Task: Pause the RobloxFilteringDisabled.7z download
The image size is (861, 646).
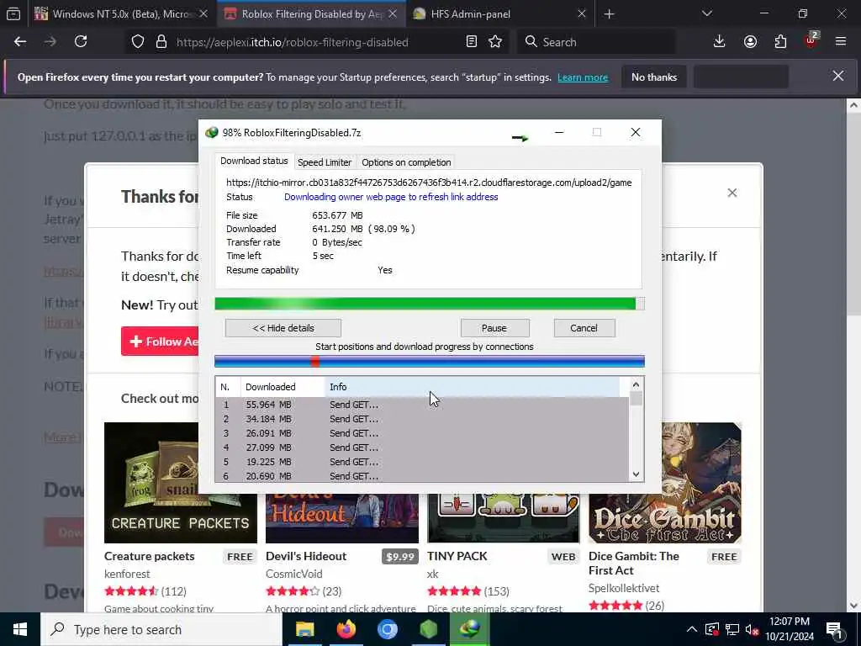Action: point(494,328)
